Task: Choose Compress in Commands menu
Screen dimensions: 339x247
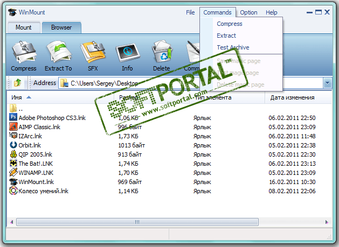Action: point(241,24)
